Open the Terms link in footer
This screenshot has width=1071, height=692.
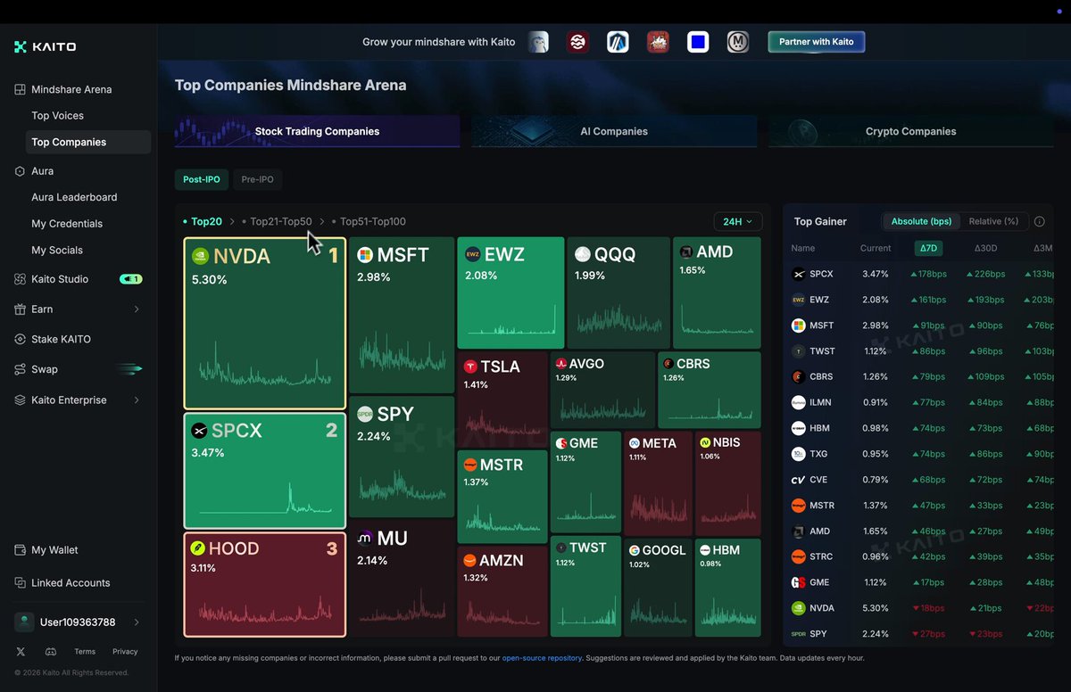coord(85,652)
